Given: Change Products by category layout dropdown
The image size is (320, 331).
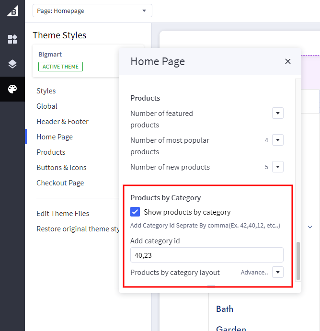Looking at the screenshot, I should point(278,273).
